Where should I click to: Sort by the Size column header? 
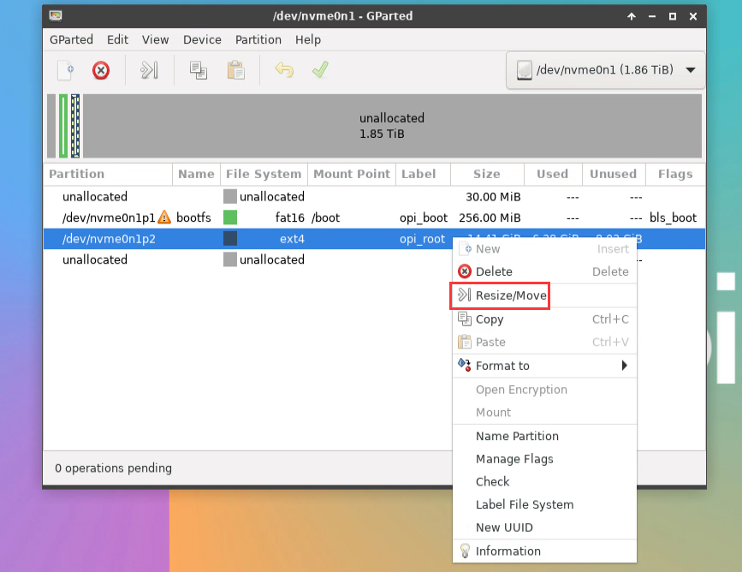click(486, 174)
